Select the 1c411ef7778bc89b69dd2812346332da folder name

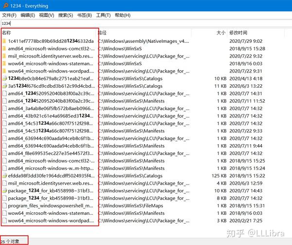click(x=51, y=41)
